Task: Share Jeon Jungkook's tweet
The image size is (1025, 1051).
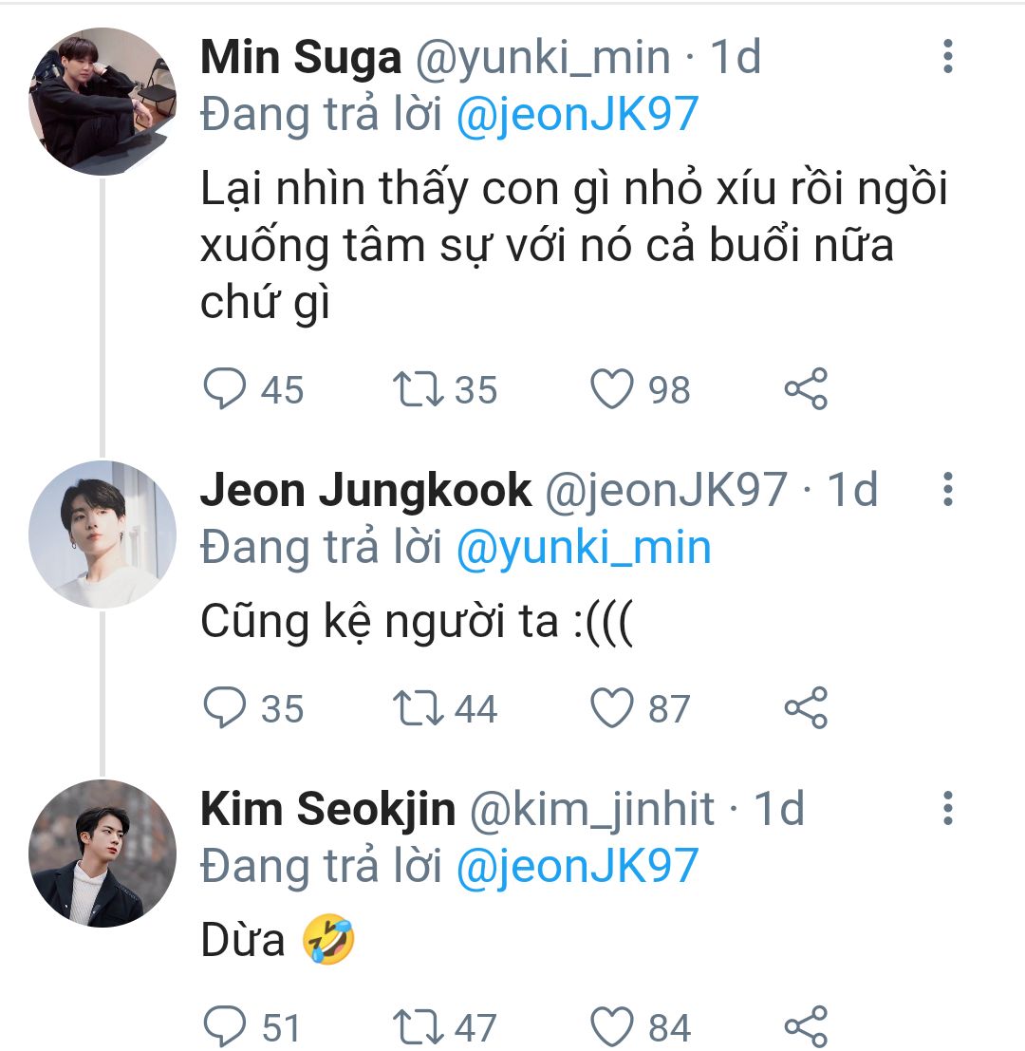Action: (x=807, y=708)
